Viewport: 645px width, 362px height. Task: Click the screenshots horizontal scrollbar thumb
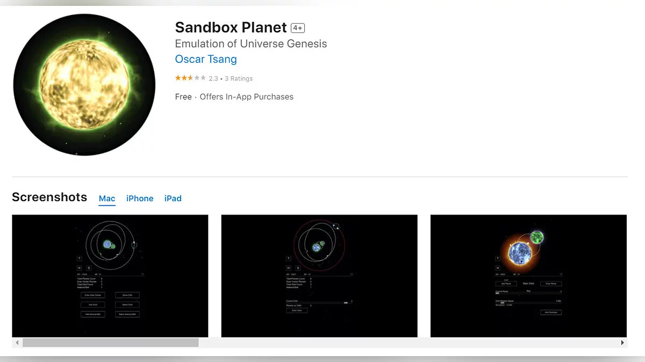pos(110,342)
